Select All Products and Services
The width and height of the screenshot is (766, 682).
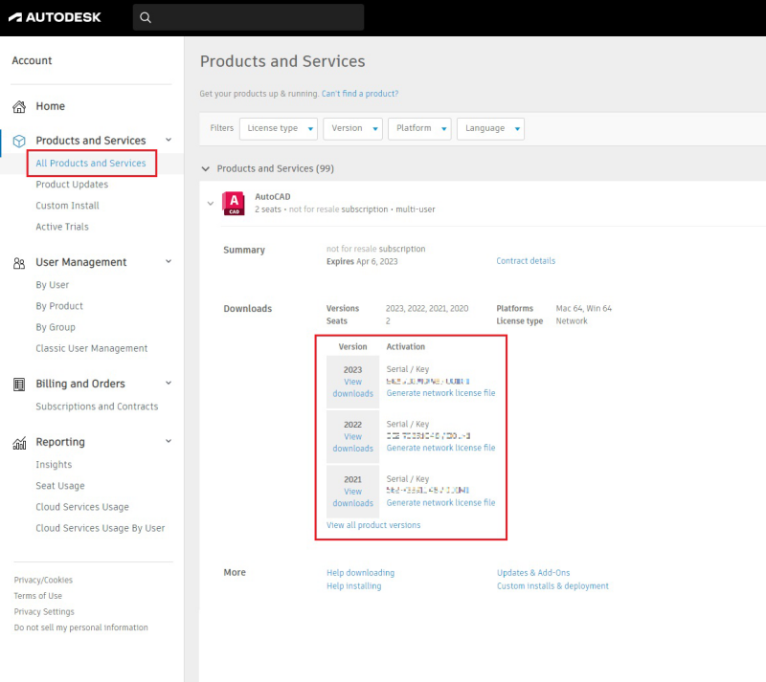coord(91,163)
